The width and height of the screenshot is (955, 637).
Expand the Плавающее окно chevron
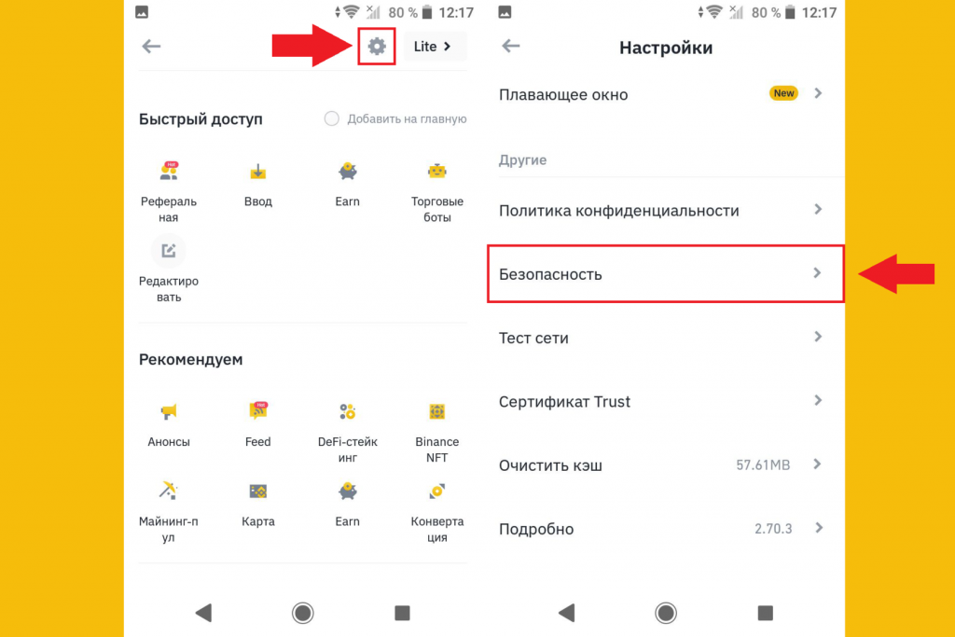pyautogui.click(x=818, y=93)
